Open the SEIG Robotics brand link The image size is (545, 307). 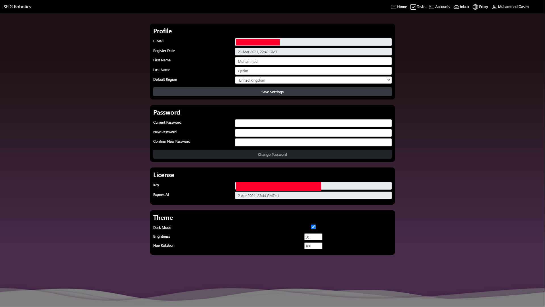(17, 7)
